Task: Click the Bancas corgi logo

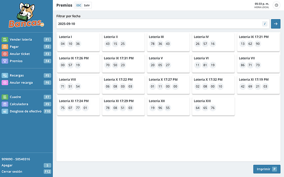Action: point(26,16)
